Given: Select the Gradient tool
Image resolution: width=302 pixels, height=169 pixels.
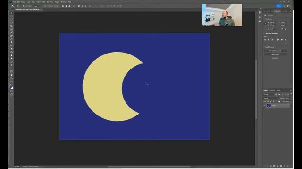Looking at the screenshot, I should (x=11, y=52).
